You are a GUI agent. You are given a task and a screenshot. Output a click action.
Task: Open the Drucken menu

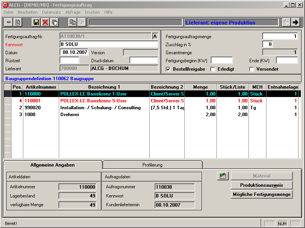click(x=92, y=12)
